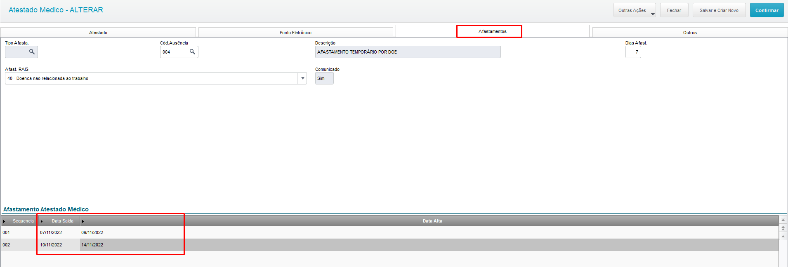788x267 pixels.
Task: Click 'Afastamento Atestado Médico' section heading
Action: pyautogui.click(x=46, y=209)
